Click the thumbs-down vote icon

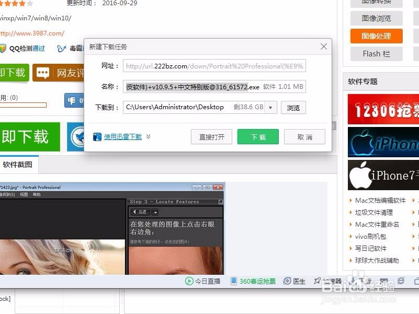(x=72, y=100)
